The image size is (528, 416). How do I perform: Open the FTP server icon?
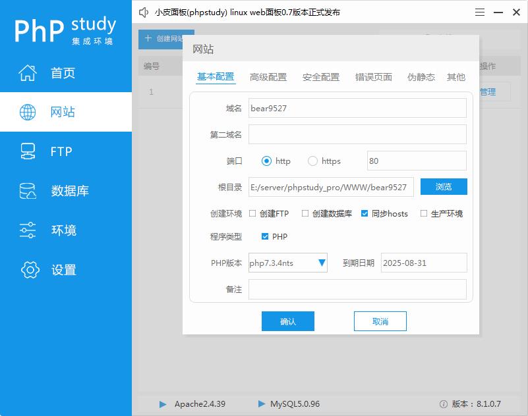tap(28, 151)
